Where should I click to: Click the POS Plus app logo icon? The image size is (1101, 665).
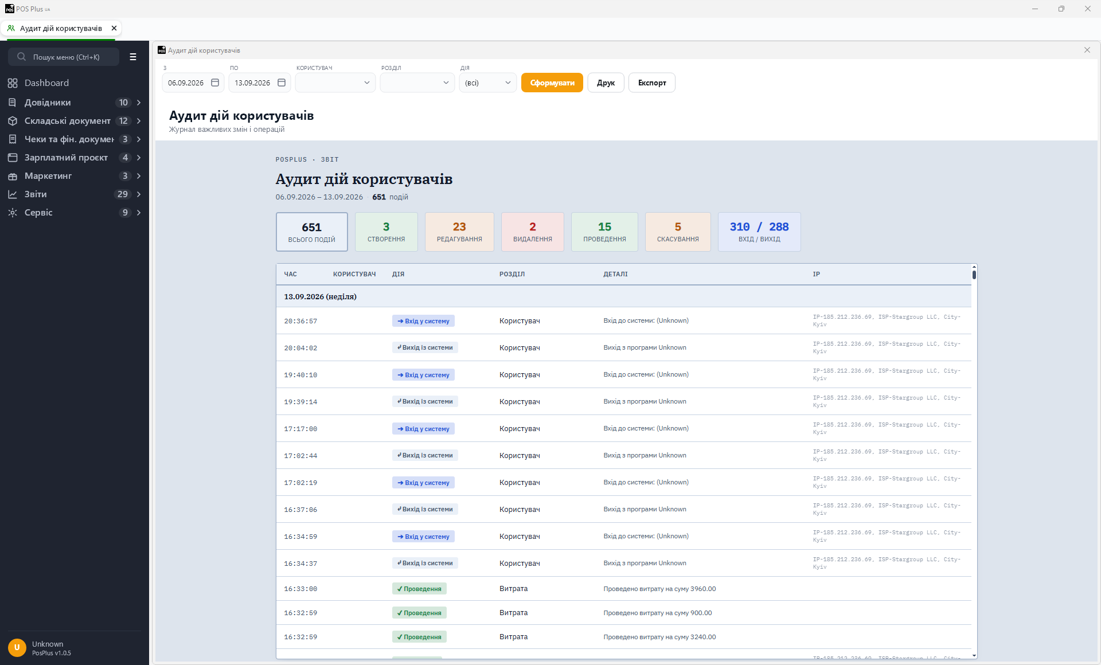[9, 9]
